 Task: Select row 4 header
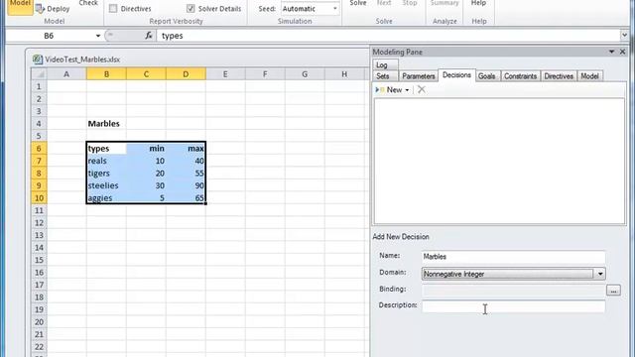pyautogui.click(x=39, y=124)
